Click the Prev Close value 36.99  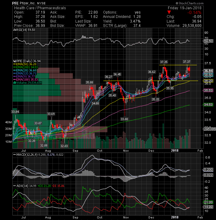(x=40, y=26)
